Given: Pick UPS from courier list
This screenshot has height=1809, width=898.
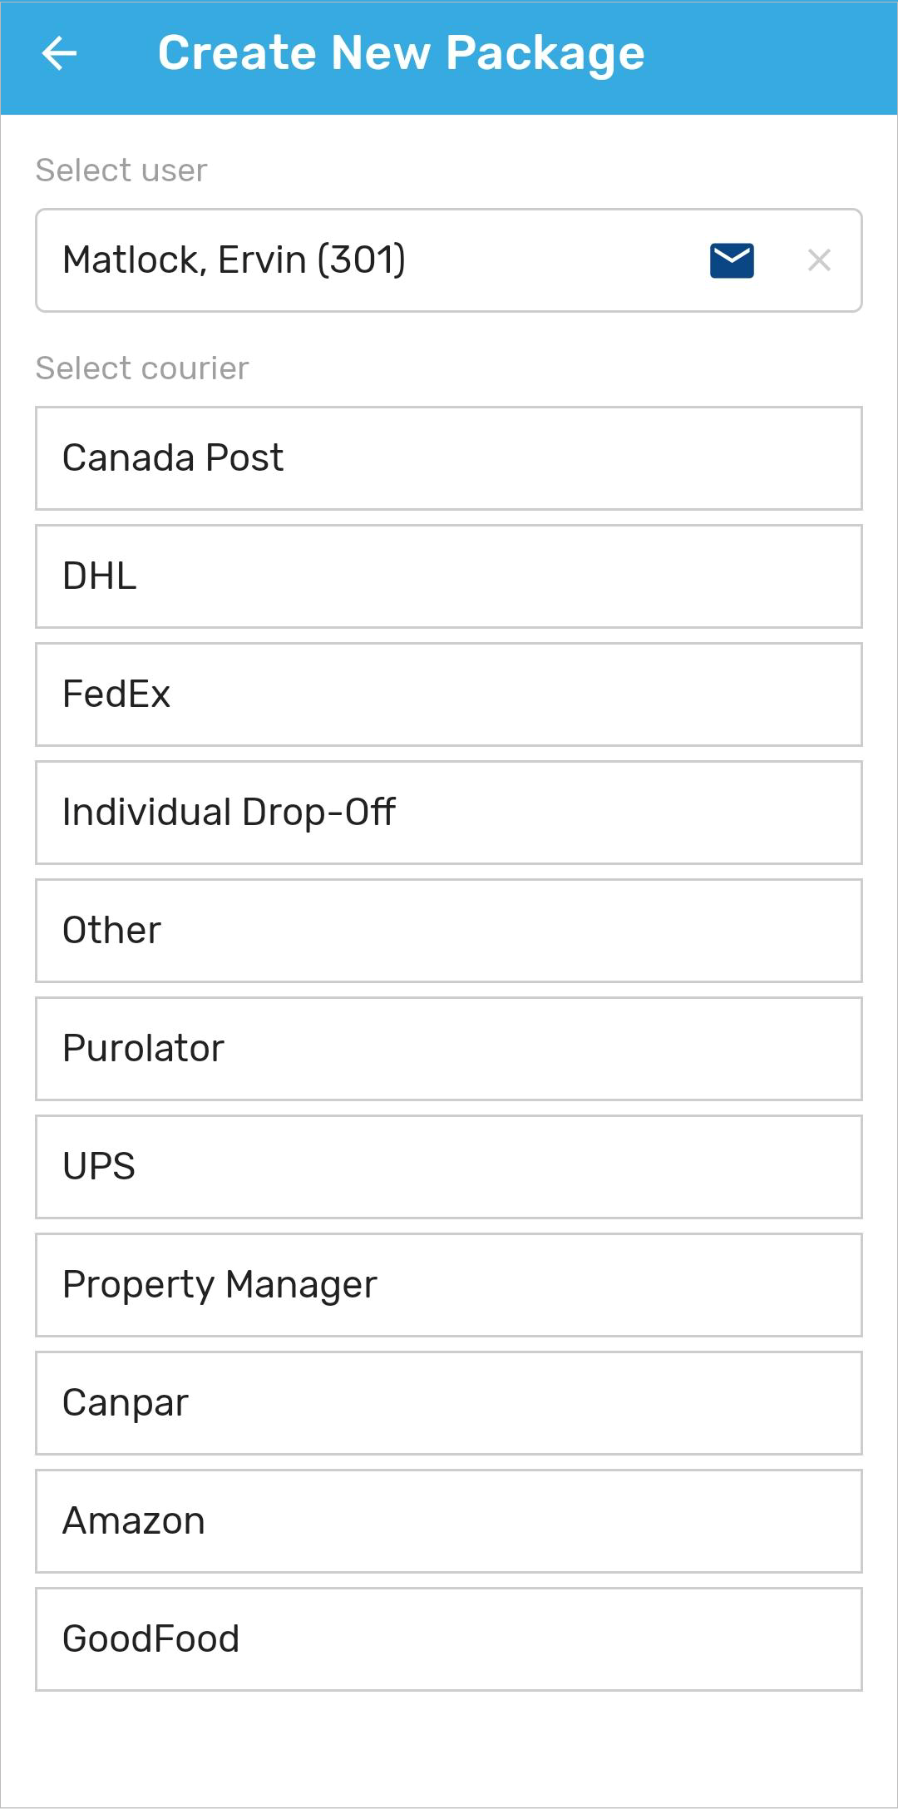Looking at the screenshot, I should pos(449,1167).
